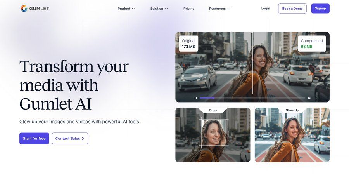
Task: Click the purple Signup button
Action: point(320,9)
